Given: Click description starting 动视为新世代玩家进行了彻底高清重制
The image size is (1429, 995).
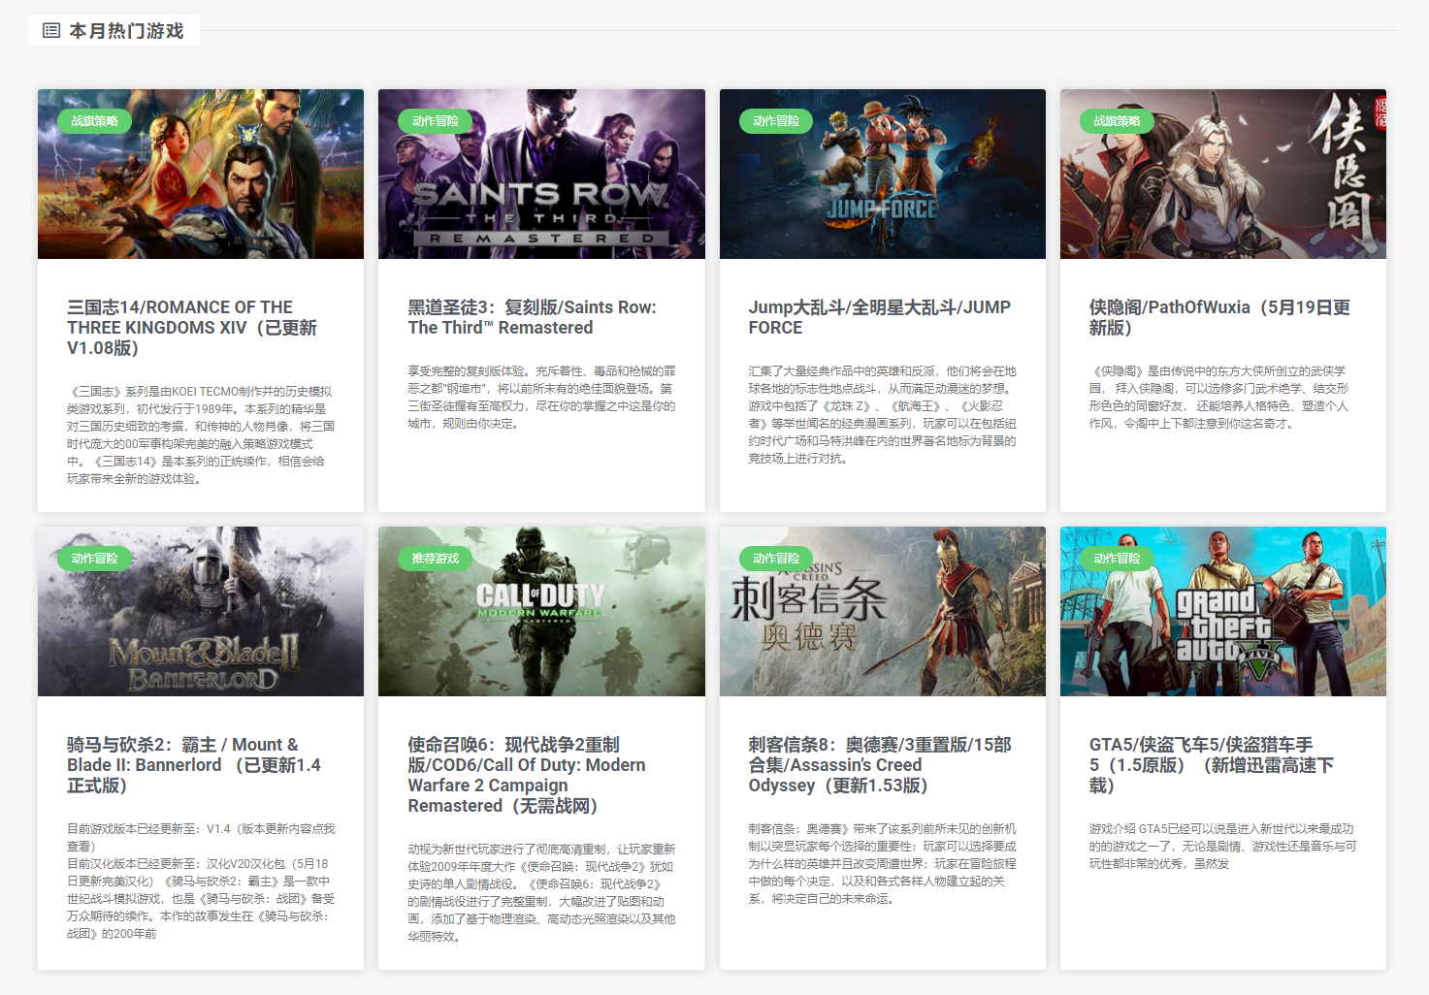Looking at the screenshot, I should click(x=541, y=893).
